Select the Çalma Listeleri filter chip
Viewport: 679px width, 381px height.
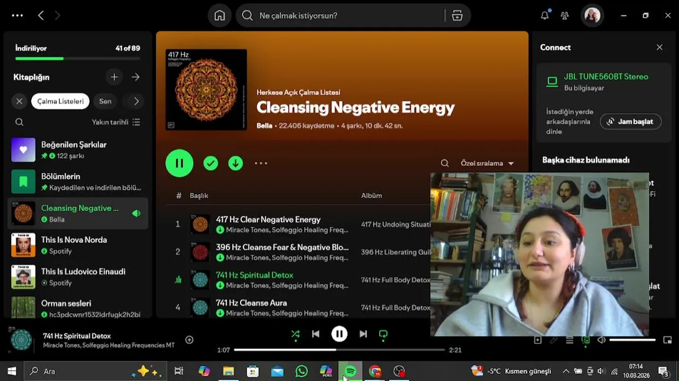click(x=60, y=101)
